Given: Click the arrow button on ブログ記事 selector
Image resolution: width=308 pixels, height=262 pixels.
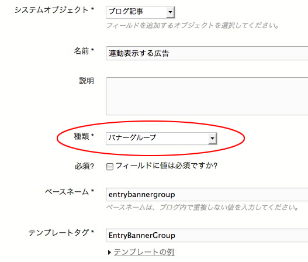Looking at the screenshot, I should point(170,12).
